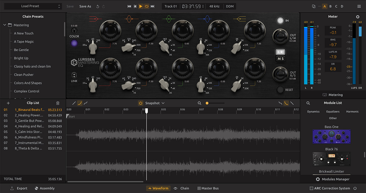Click the Save As button

pos(85,6)
